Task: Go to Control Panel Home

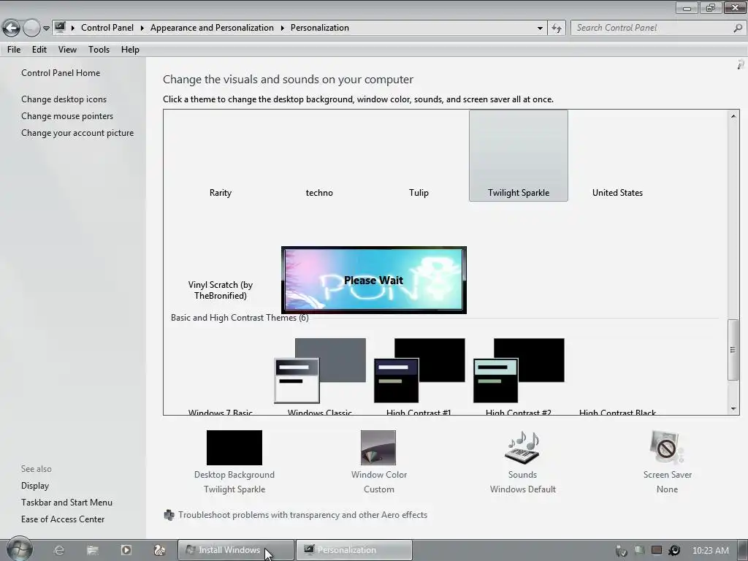Action: [61, 73]
